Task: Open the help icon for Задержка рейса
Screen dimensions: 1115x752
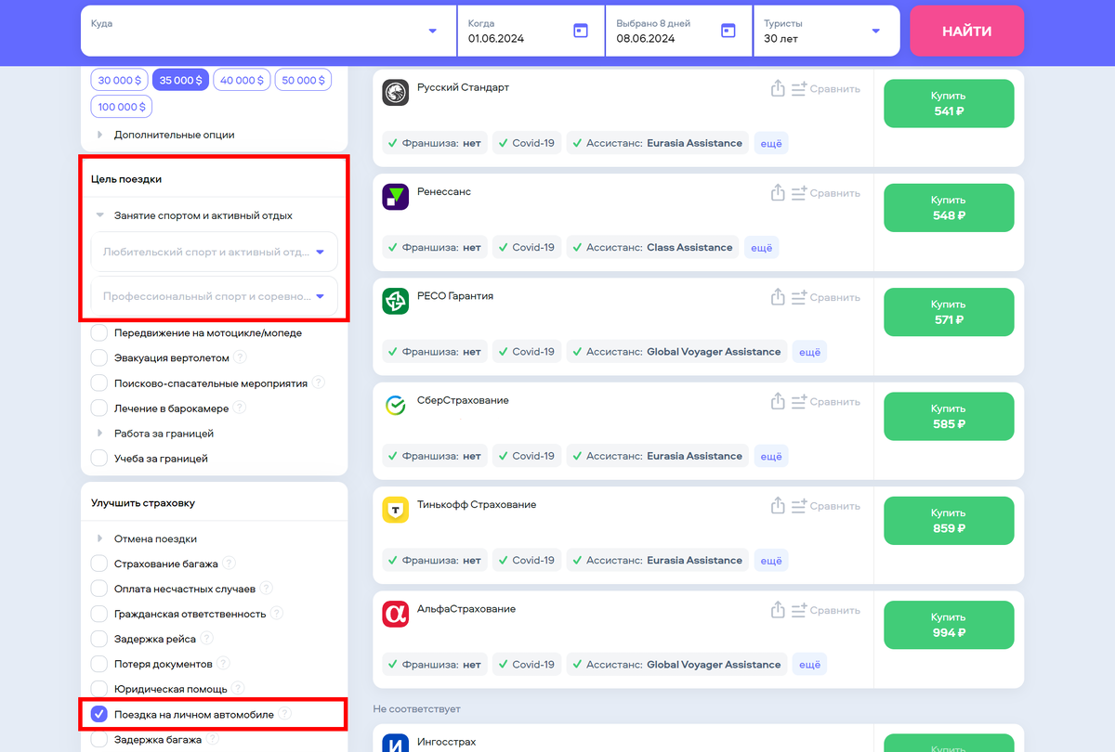Action: click(x=207, y=639)
